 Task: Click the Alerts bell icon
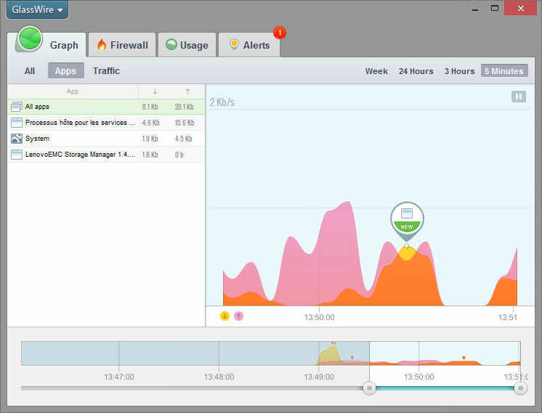(x=234, y=44)
